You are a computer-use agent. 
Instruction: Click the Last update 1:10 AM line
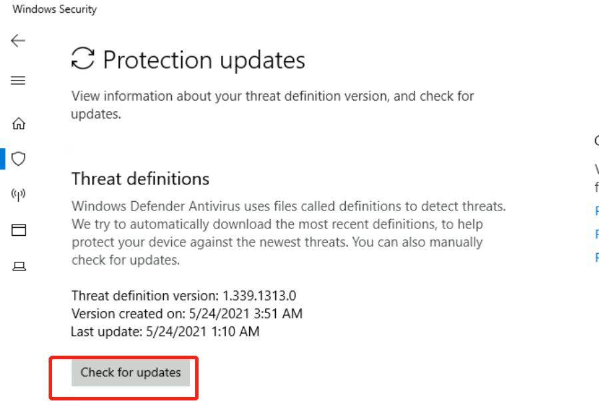coord(165,330)
